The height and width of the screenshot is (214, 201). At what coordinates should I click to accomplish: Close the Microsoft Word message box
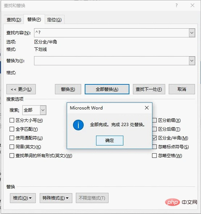[147, 108]
